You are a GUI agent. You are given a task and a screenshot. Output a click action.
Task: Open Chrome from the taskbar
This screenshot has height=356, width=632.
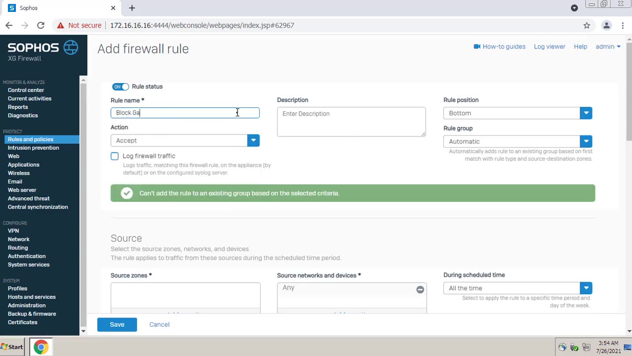pos(41,347)
